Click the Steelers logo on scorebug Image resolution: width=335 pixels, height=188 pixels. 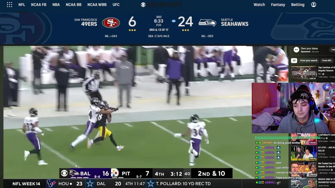point(115,173)
